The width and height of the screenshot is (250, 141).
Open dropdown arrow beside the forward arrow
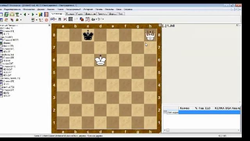pos(37,14)
